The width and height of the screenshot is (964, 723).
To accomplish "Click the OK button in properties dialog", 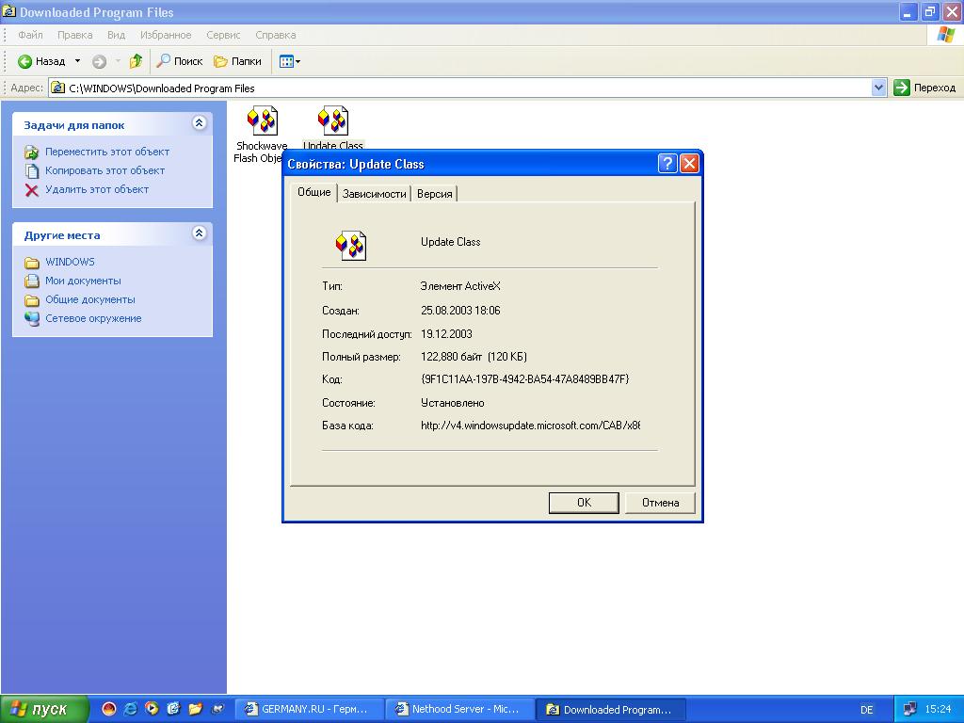I will pos(584,503).
